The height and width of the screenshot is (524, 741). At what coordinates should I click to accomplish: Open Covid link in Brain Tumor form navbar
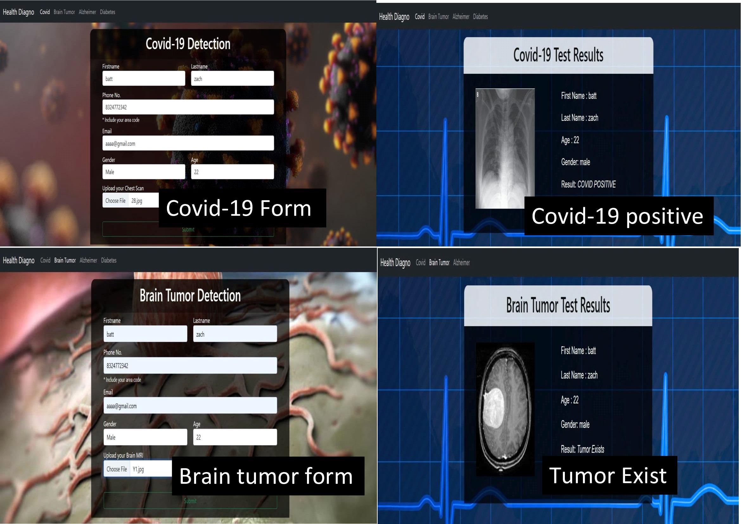click(x=45, y=260)
